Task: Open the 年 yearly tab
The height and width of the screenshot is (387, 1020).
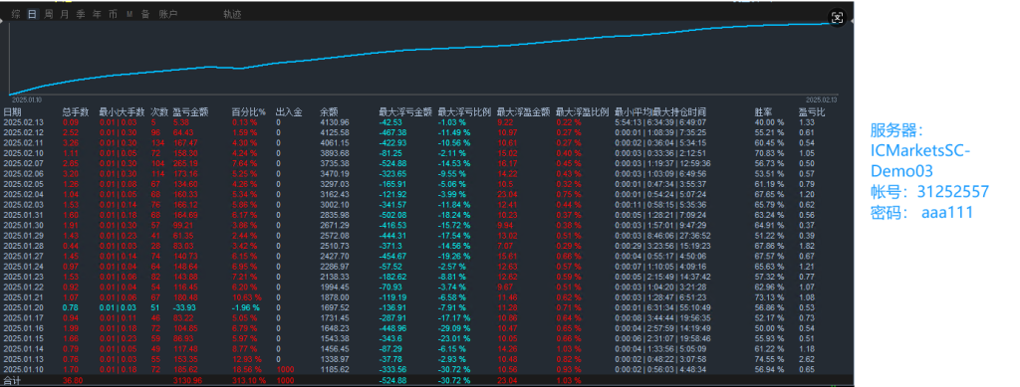Action: 97,14
